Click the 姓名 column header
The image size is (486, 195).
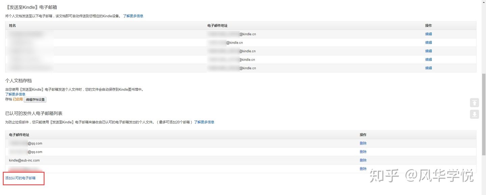[x=12, y=26]
